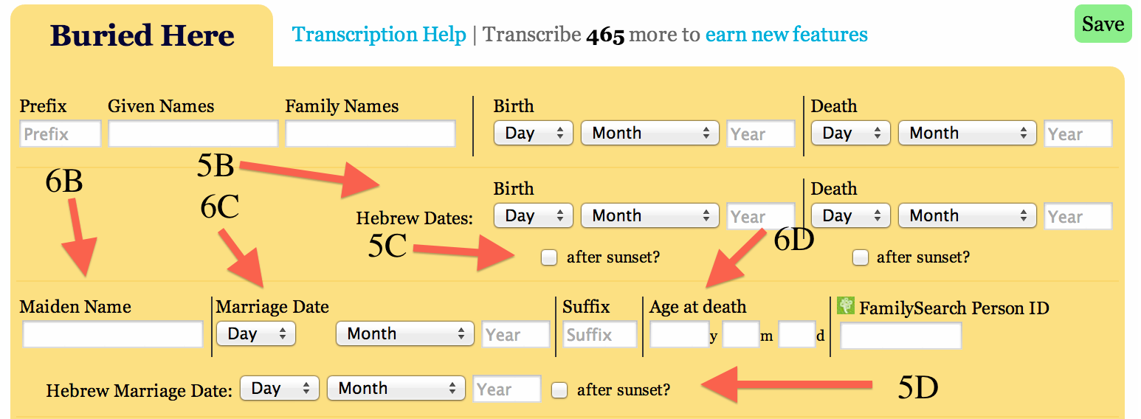Click the FamilySearch tree icon

pos(846,306)
